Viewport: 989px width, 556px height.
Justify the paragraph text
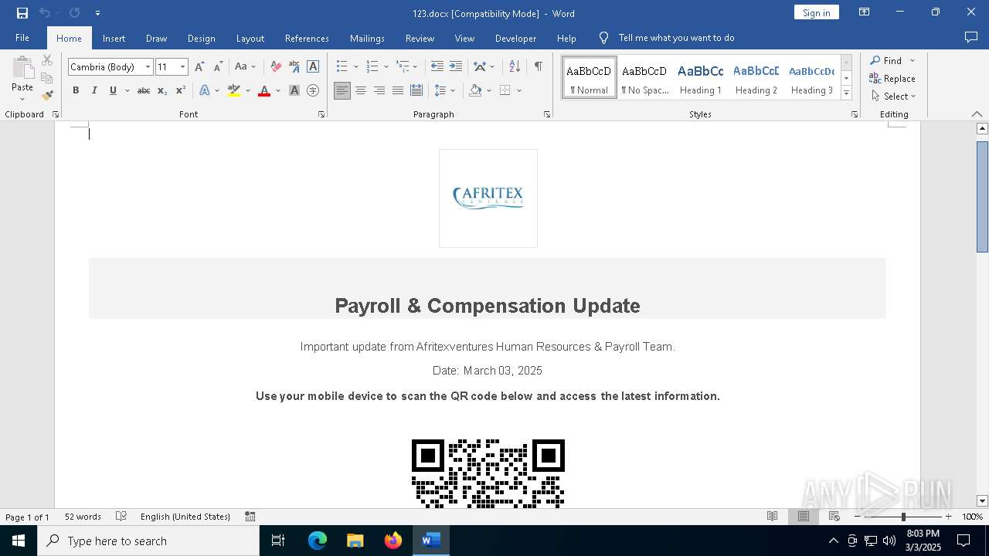[397, 90]
